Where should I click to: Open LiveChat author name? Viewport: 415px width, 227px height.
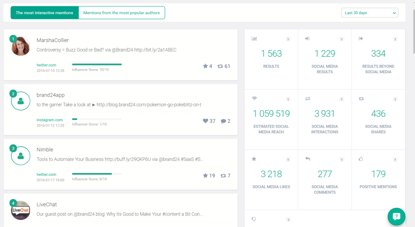click(47, 204)
